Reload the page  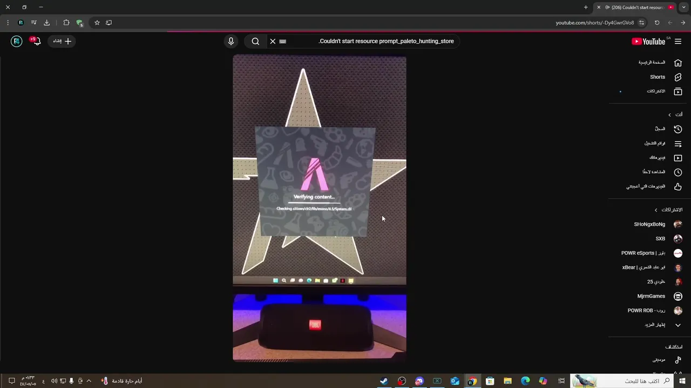657,23
